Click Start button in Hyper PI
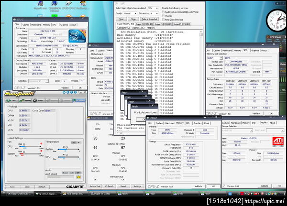Viewport: 287px width, 206px height. coord(121,19)
